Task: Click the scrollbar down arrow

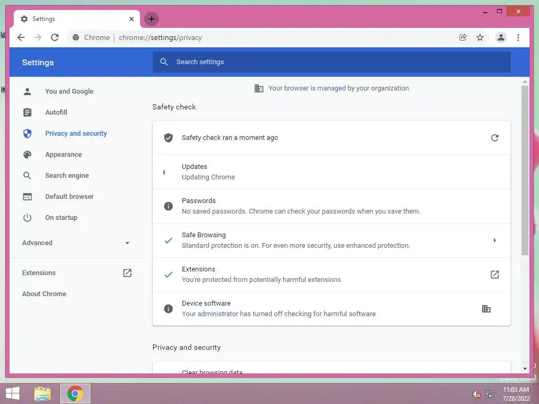Action: 525,369
